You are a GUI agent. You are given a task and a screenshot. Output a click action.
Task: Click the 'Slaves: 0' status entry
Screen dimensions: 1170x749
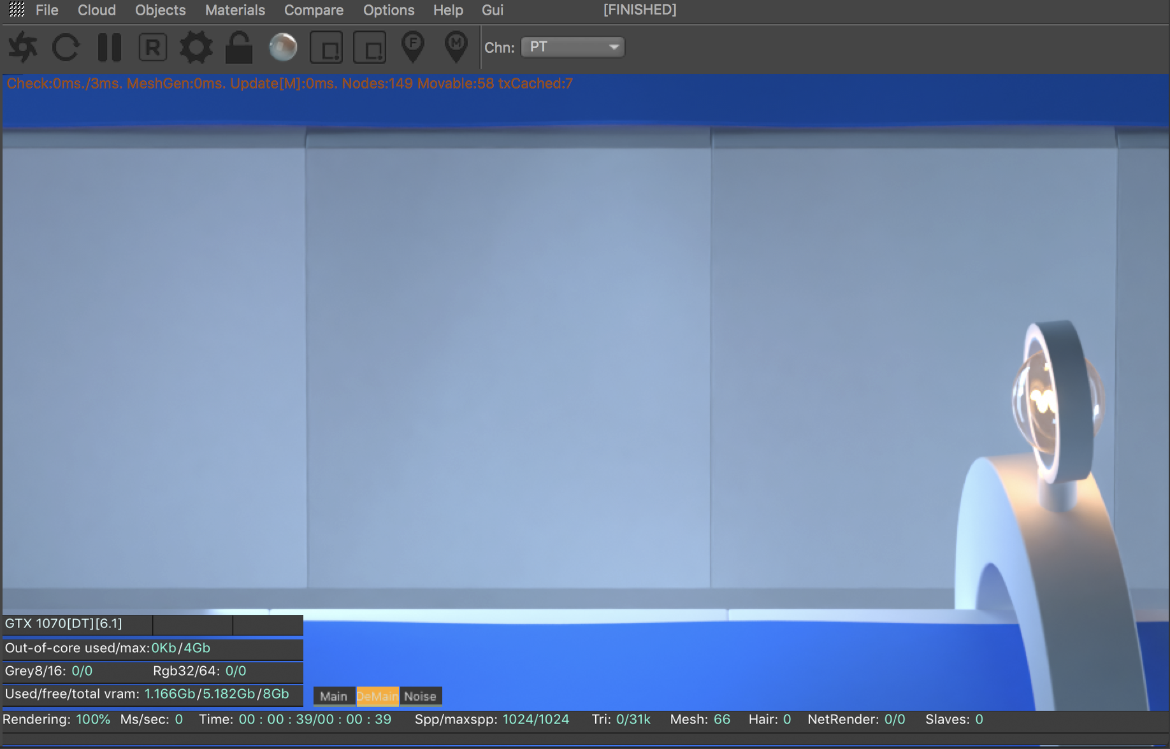coord(954,719)
